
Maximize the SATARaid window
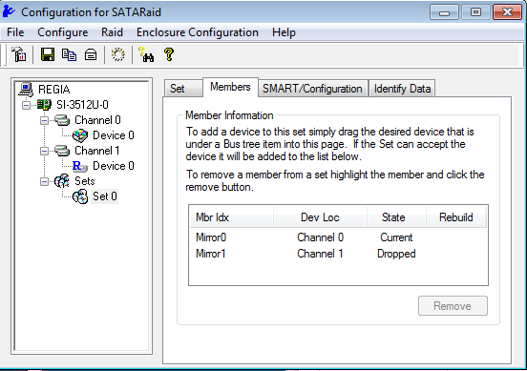475,12
